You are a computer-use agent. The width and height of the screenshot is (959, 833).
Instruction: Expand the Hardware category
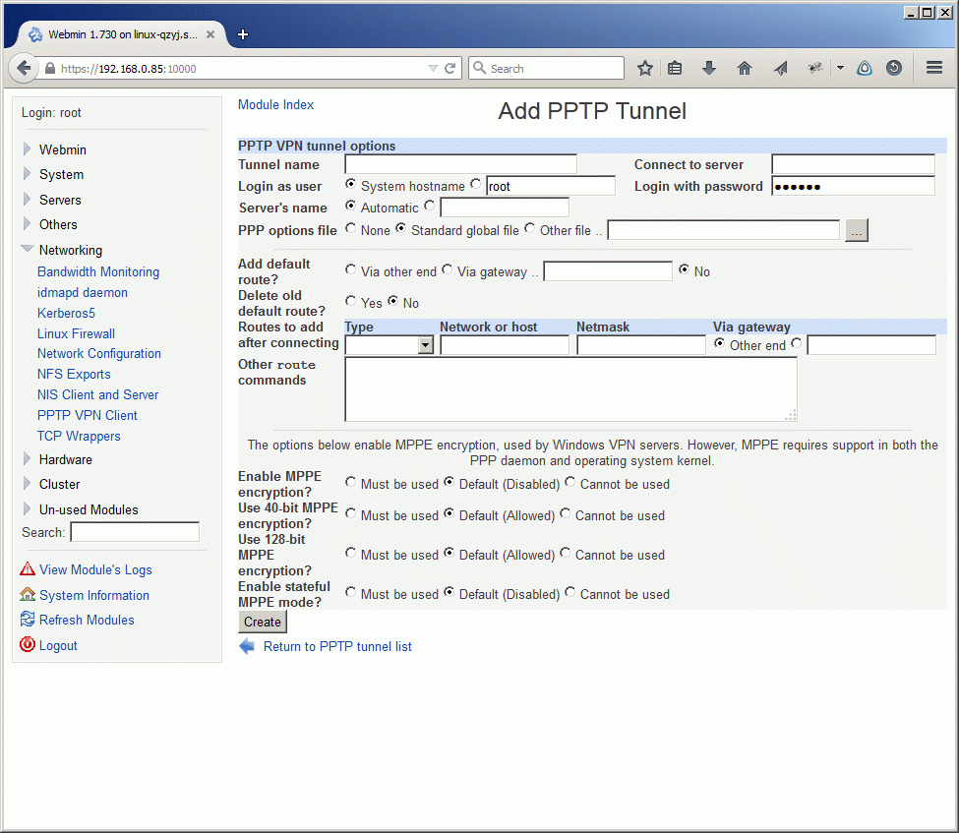click(27, 458)
